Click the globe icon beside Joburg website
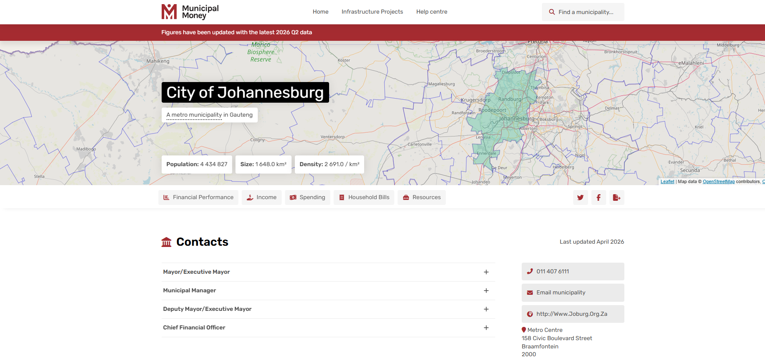765x362 pixels. (530, 314)
